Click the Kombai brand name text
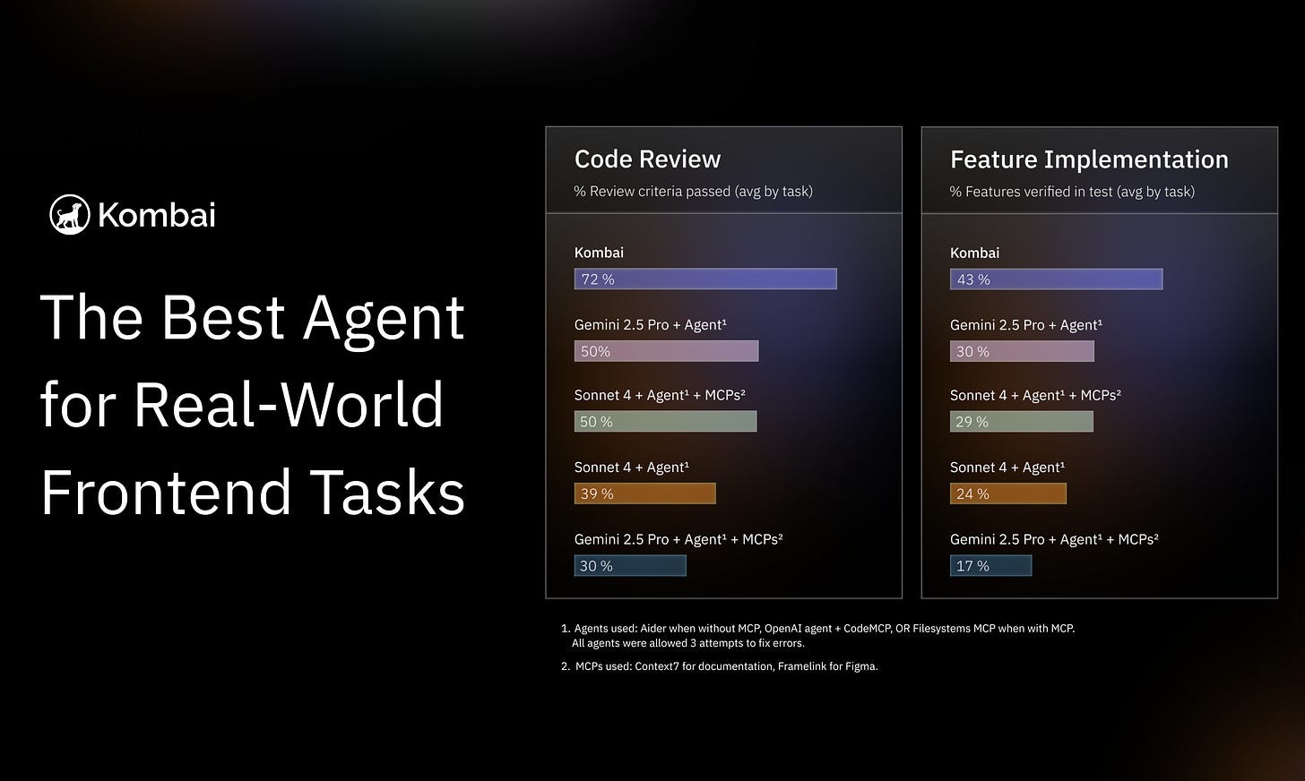Screen dimensions: 1305x781 [x=157, y=215]
